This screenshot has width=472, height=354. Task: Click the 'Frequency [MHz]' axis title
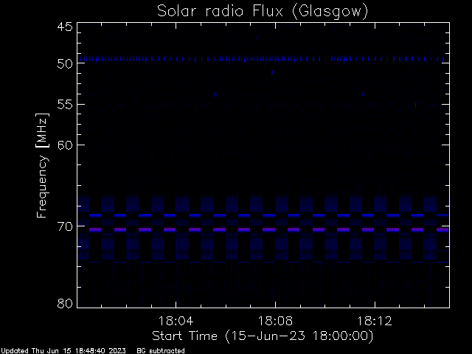click(x=42, y=165)
